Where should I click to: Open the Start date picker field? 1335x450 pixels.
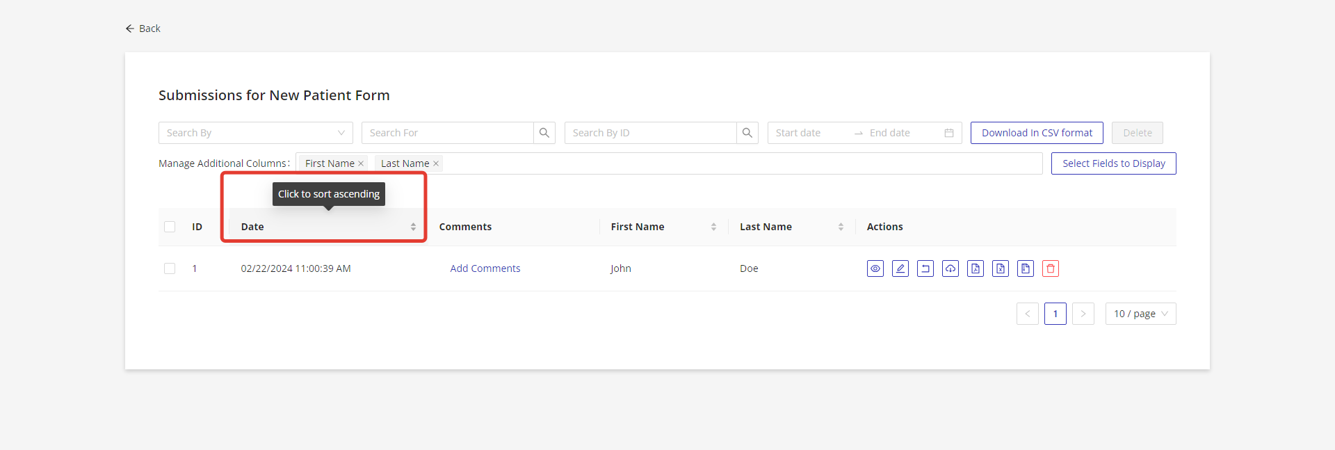coord(807,133)
